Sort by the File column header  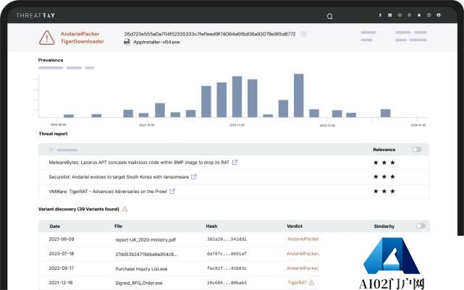(x=119, y=226)
